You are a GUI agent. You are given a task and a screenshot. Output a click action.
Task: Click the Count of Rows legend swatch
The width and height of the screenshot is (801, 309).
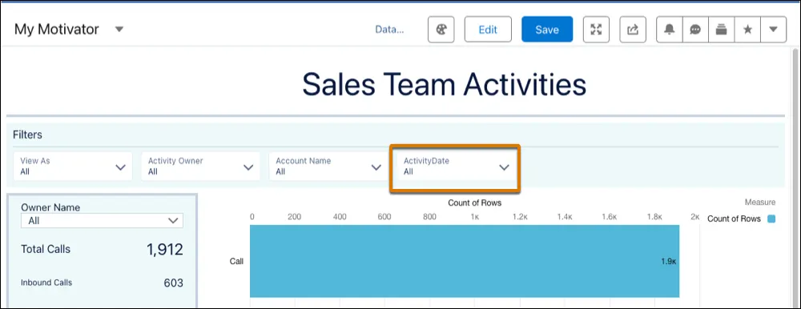pos(771,219)
